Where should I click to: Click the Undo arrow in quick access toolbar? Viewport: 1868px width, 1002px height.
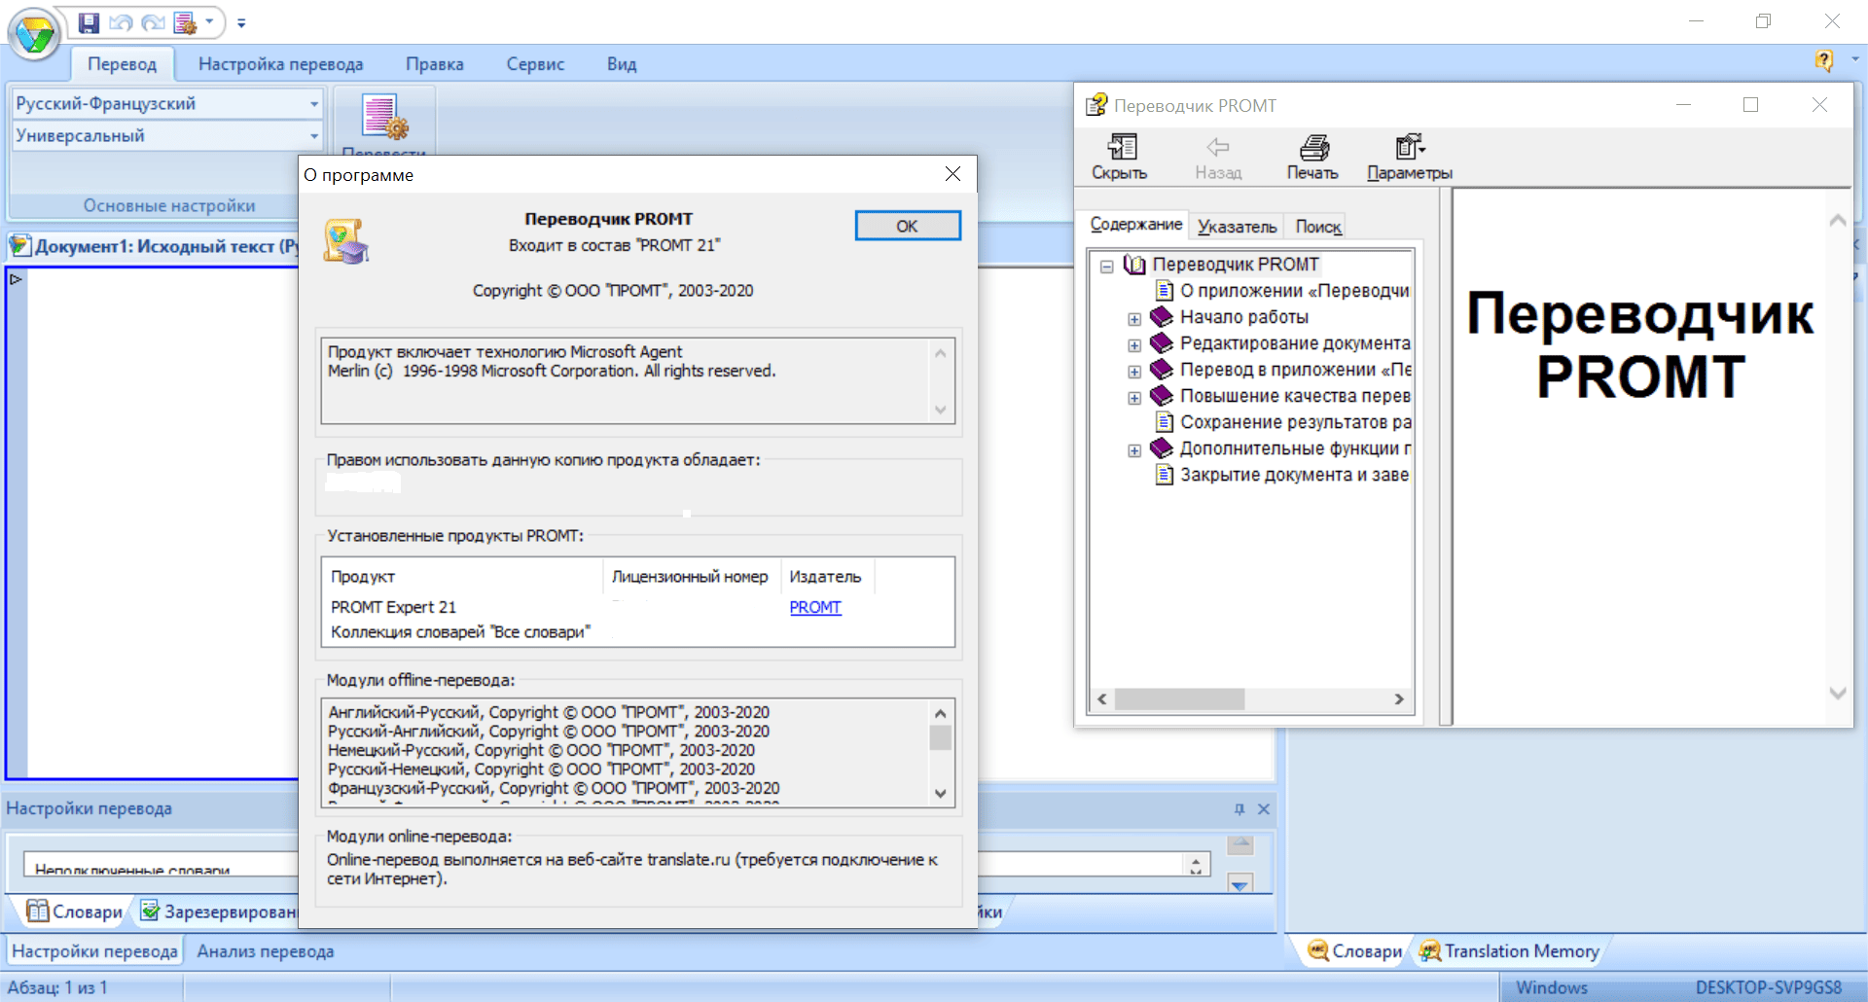click(120, 21)
